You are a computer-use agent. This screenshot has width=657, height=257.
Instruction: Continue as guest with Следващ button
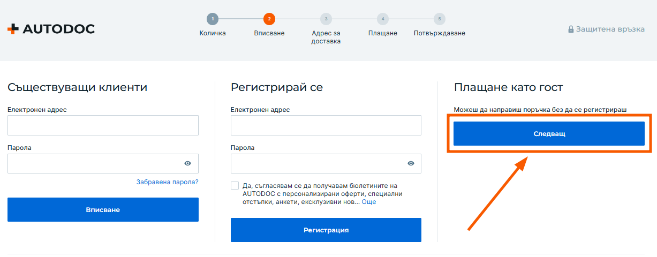pos(549,134)
